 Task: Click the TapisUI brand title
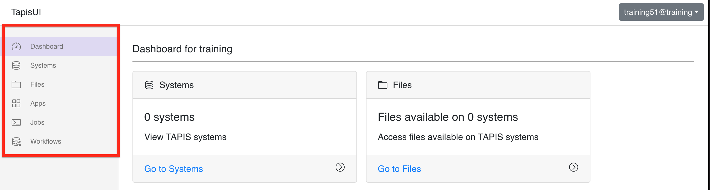click(26, 12)
